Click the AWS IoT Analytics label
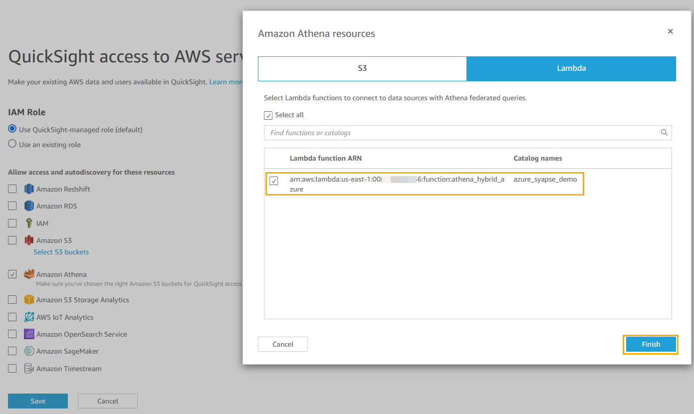 (65, 317)
